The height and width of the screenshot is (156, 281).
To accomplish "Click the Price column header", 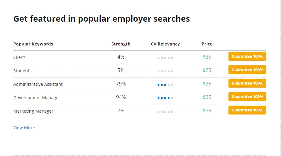I will coord(207,44).
